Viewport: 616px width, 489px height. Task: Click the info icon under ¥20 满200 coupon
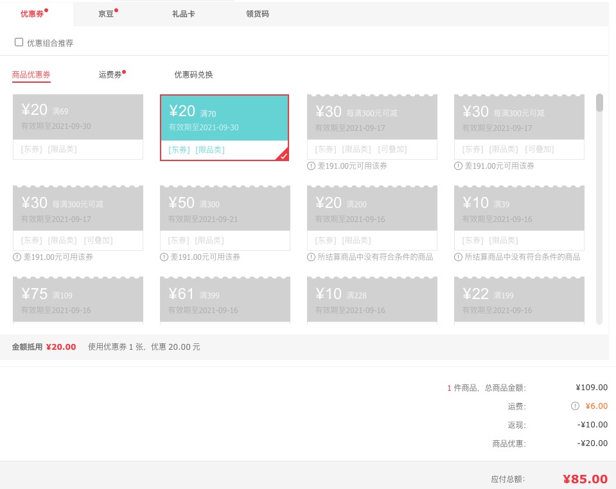[x=311, y=257]
